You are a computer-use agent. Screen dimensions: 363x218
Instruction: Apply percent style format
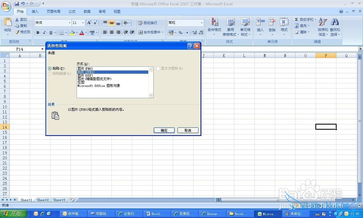(x=180, y=33)
